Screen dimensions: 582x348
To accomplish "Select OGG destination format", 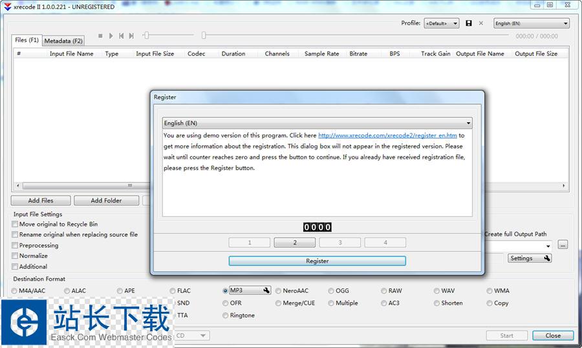I will point(331,291).
